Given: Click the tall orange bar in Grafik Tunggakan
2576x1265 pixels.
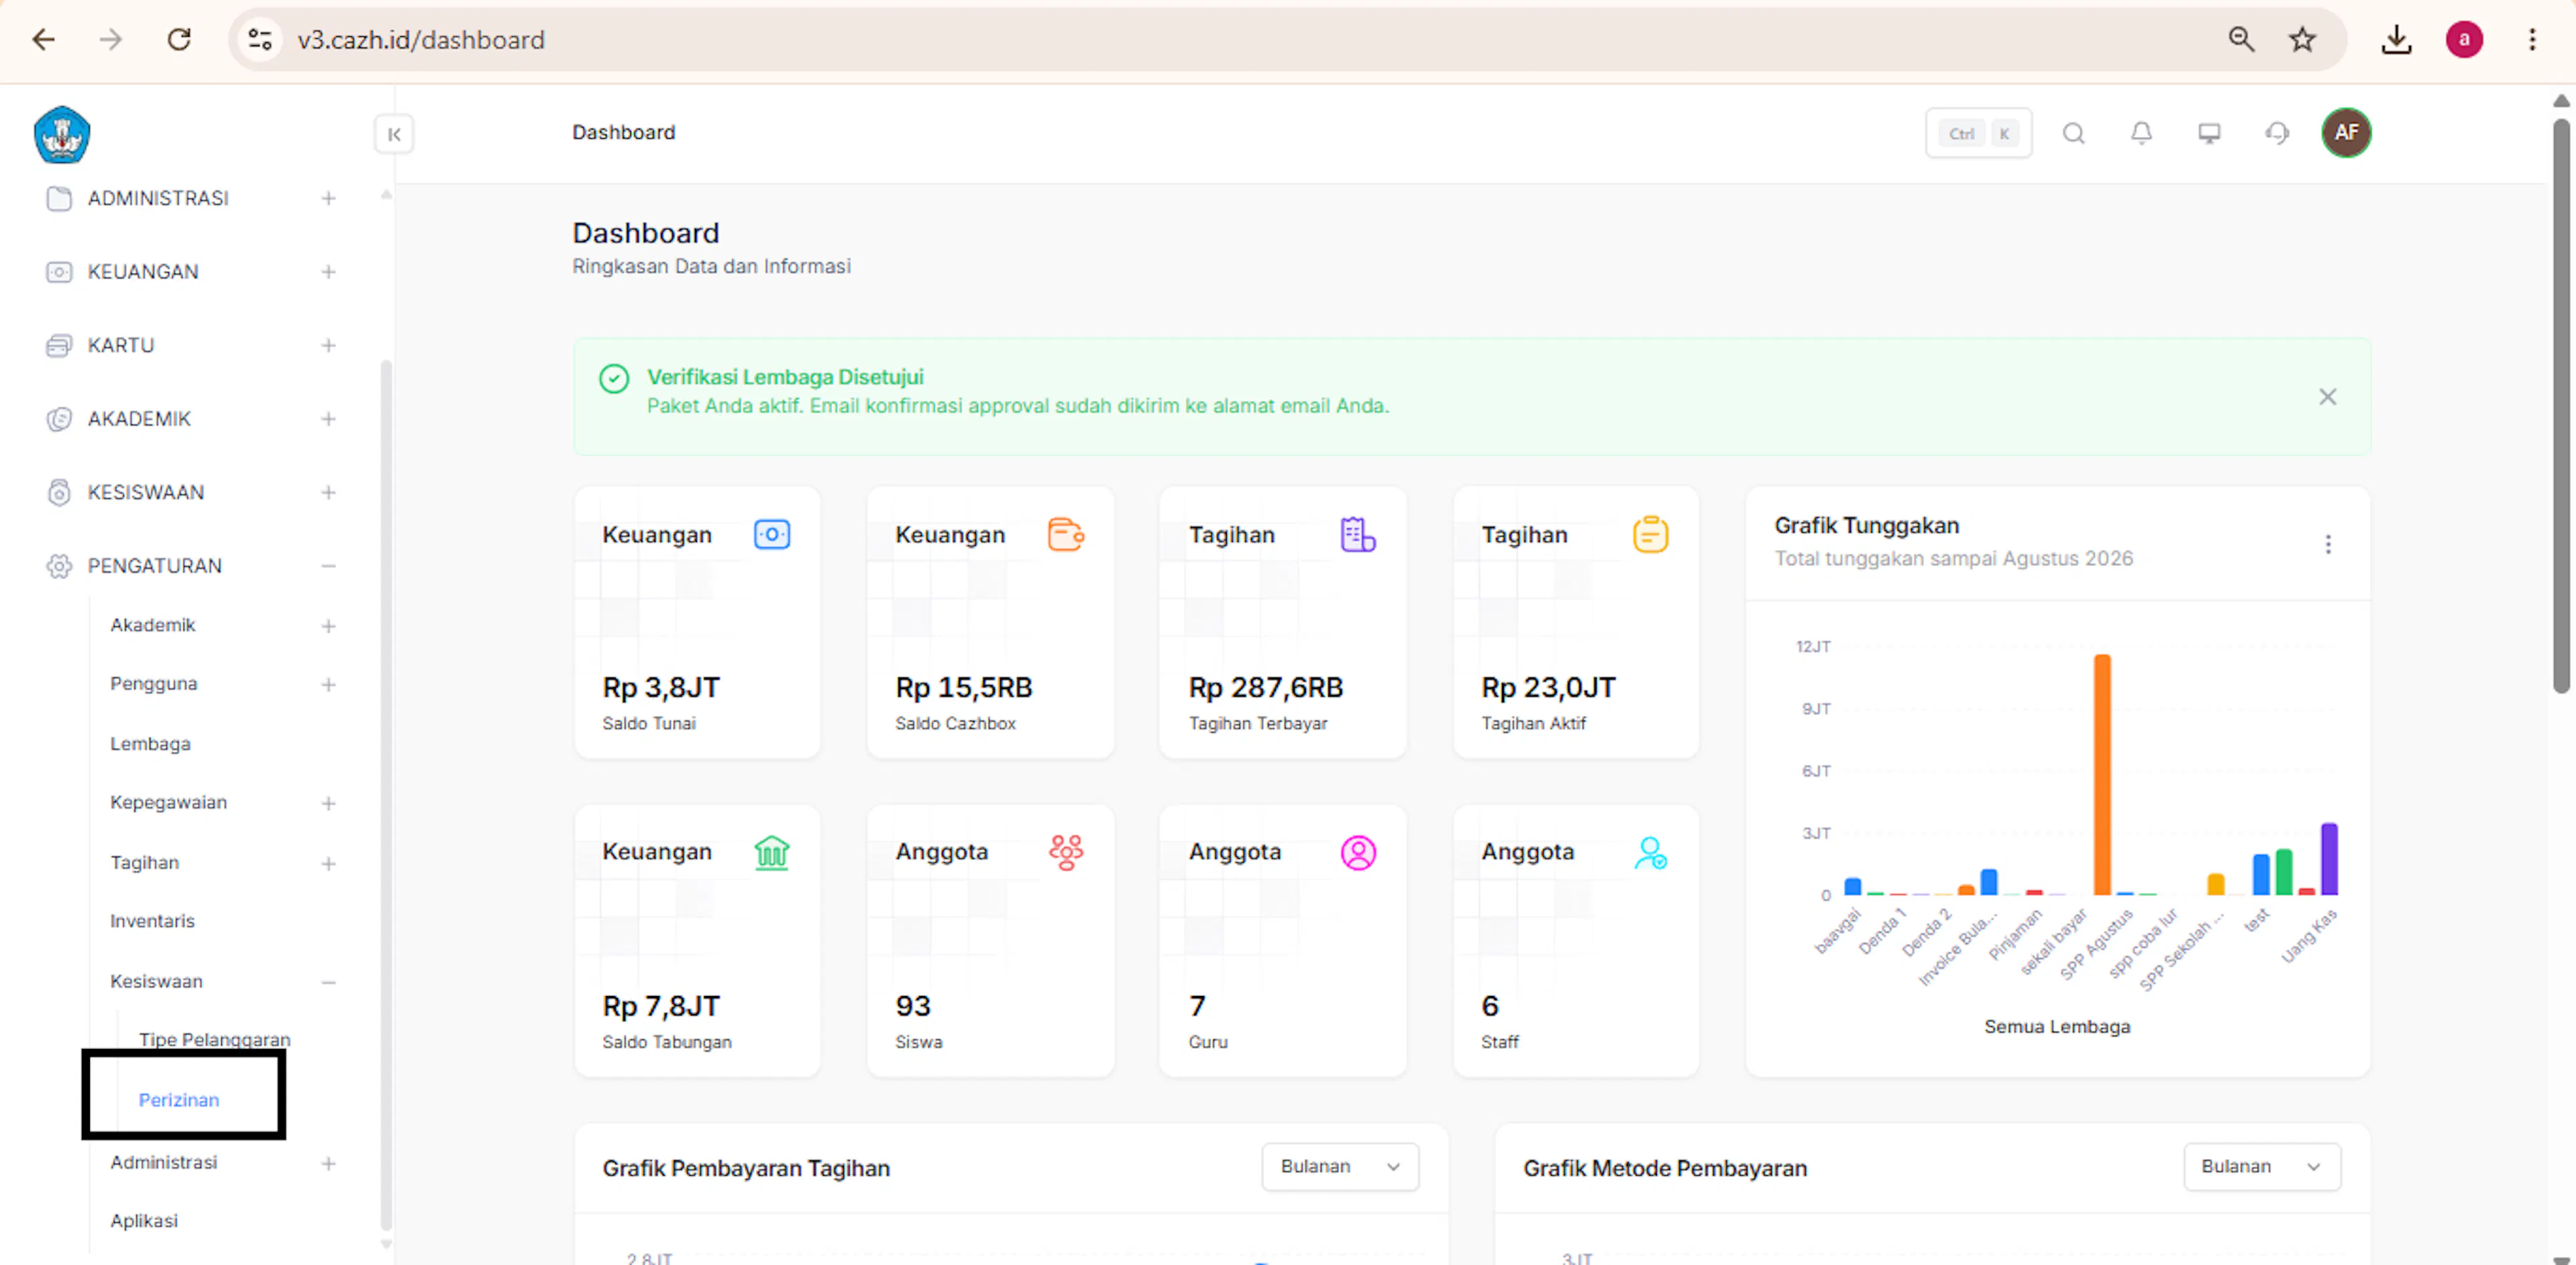Looking at the screenshot, I should [x=2102, y=775].
